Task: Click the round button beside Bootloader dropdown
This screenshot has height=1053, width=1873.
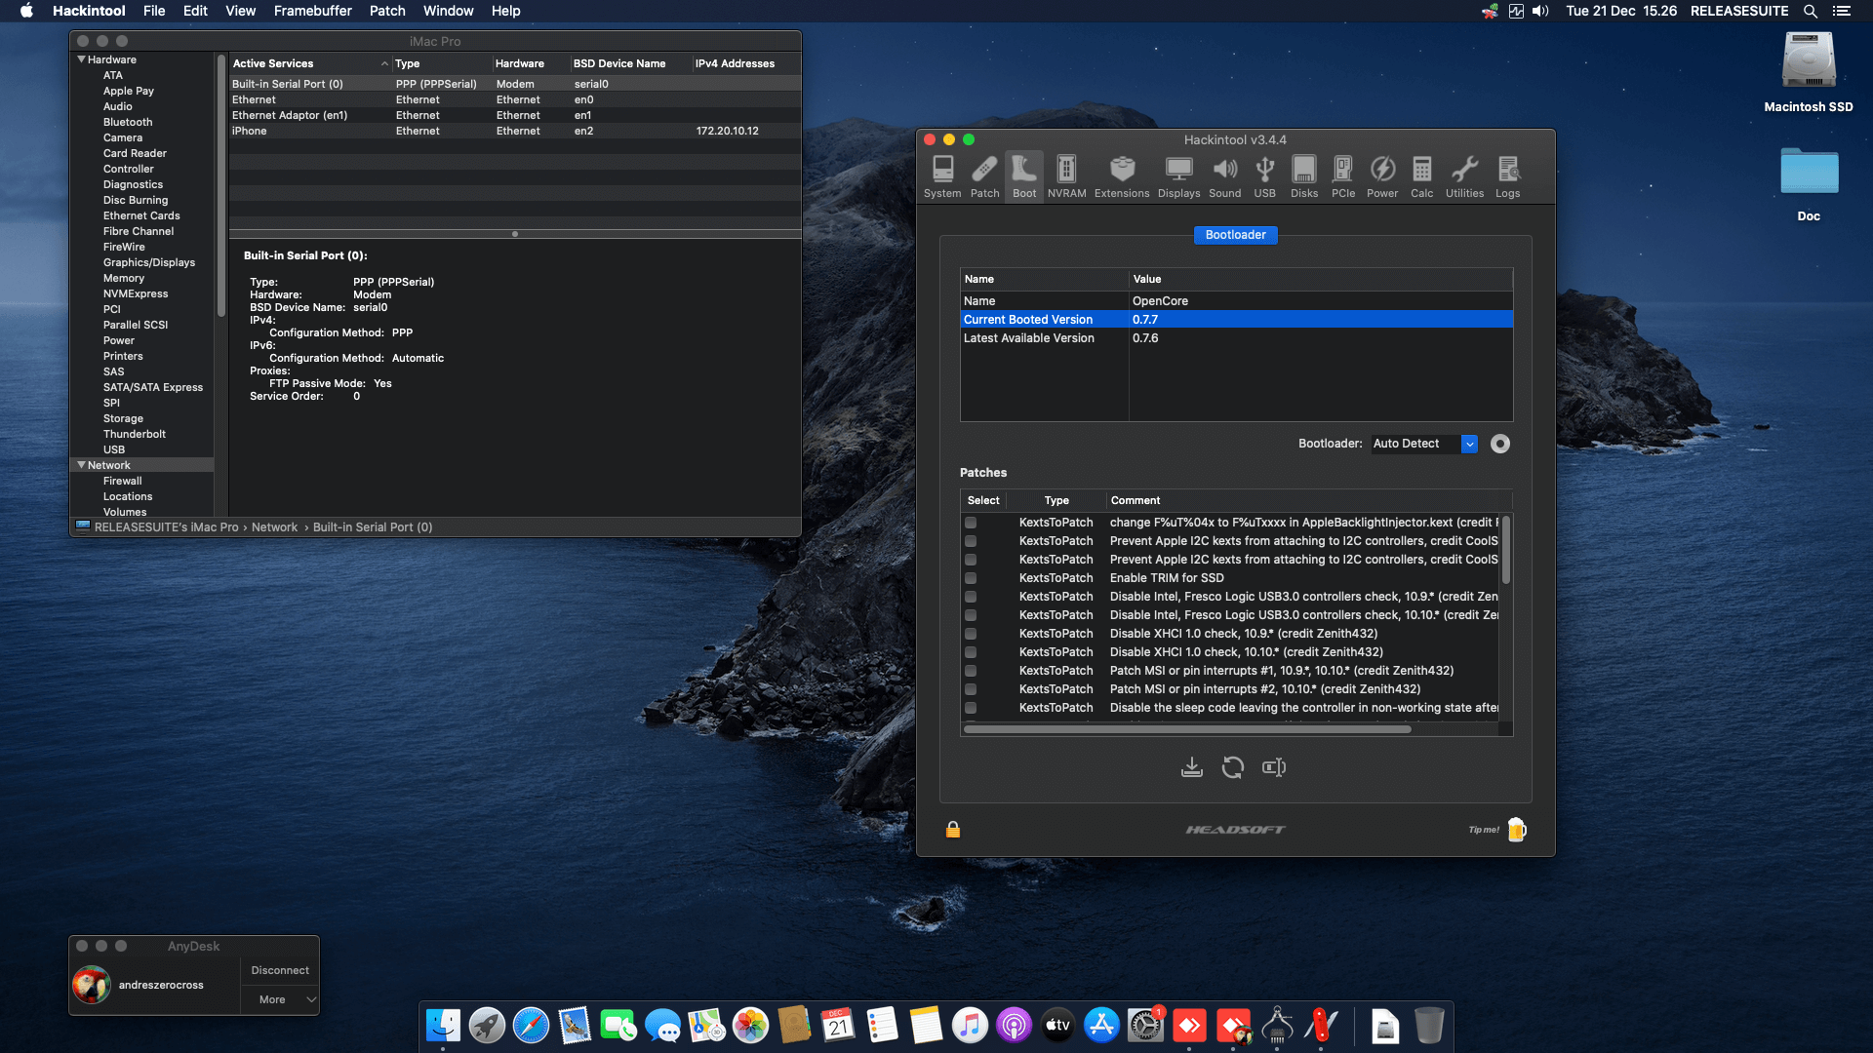Action: tap(1500, 444)
